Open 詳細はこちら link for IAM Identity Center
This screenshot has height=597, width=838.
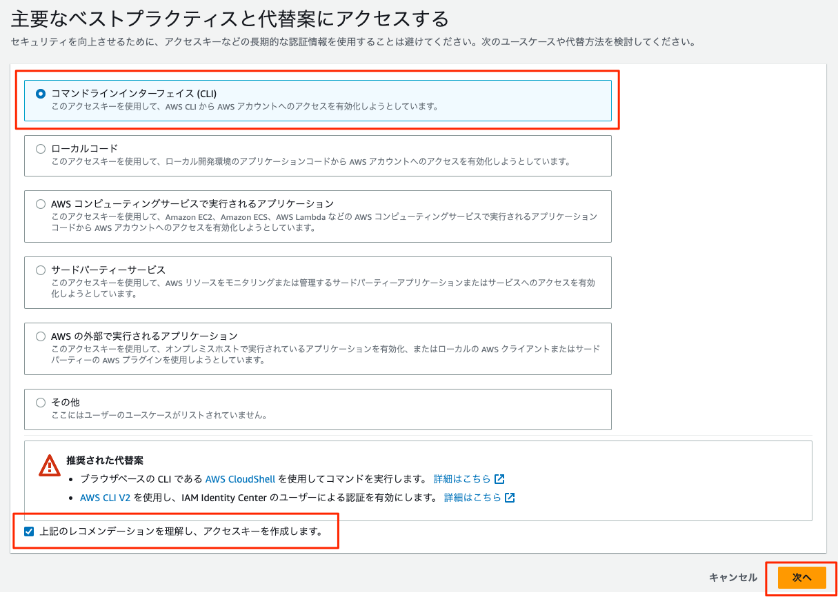(472, 498)
